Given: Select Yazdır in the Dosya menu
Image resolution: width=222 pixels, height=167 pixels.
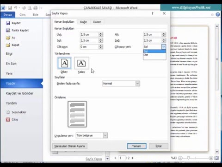Looking at the screenshot, I should (22, 83).
